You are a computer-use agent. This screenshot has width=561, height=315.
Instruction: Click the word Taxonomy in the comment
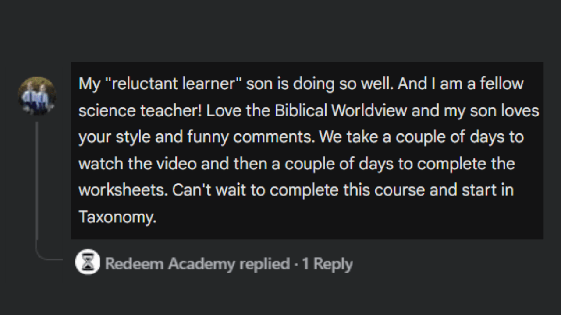click(x=117, y=217)
